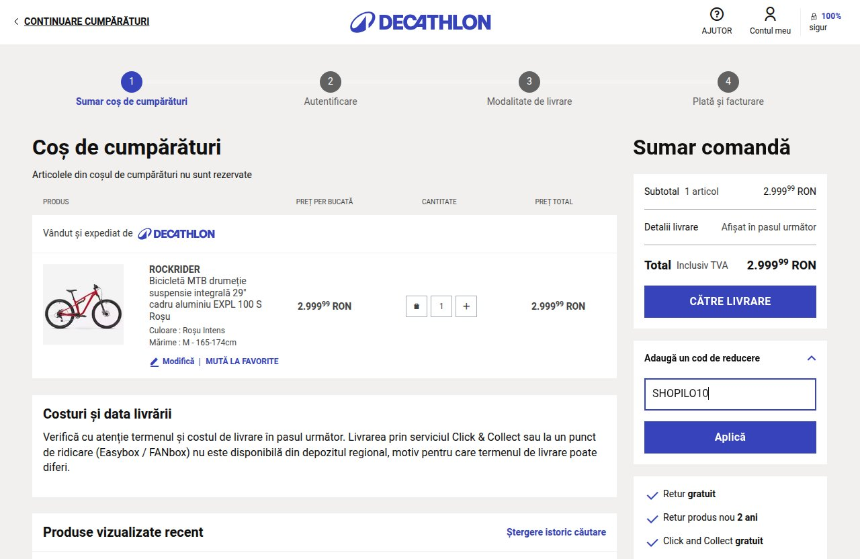Click the checkmark beside Click and Collect gratuit
The image size is (860, 559).
[x=652, y=543]
